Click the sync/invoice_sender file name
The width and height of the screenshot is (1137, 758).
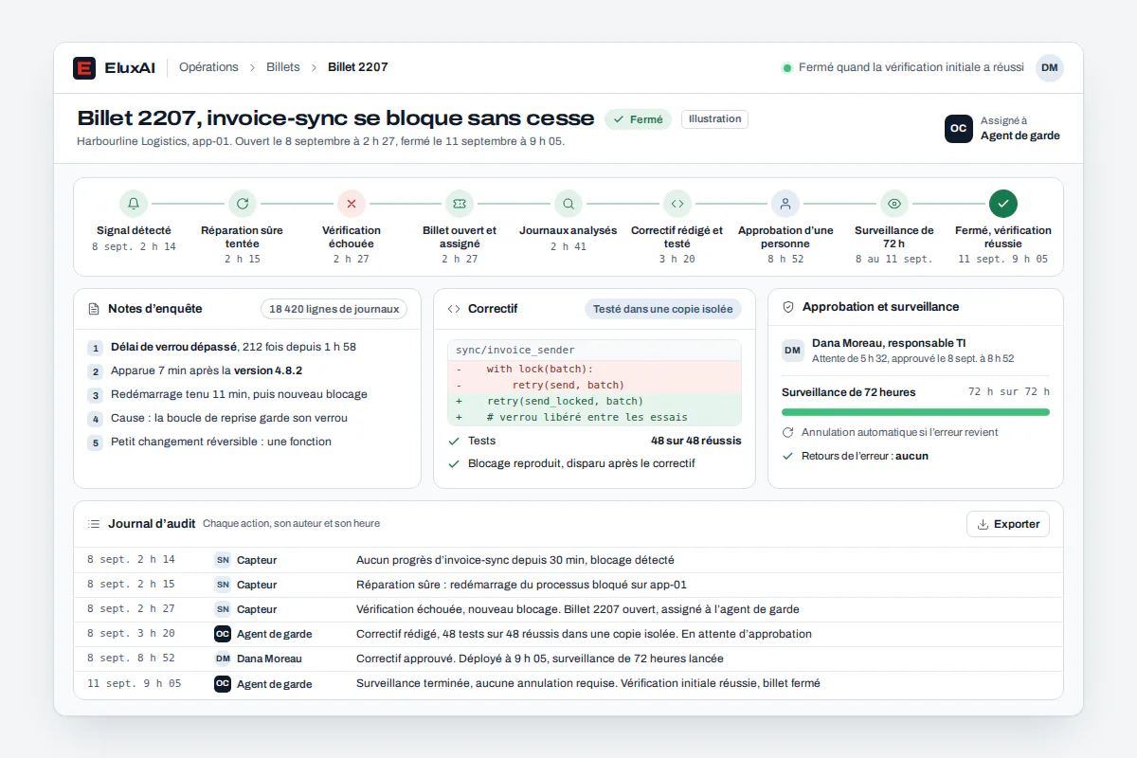pos(514,351)
